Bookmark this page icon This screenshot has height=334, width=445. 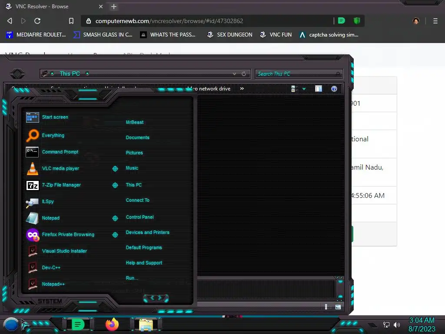coord(71,21)
